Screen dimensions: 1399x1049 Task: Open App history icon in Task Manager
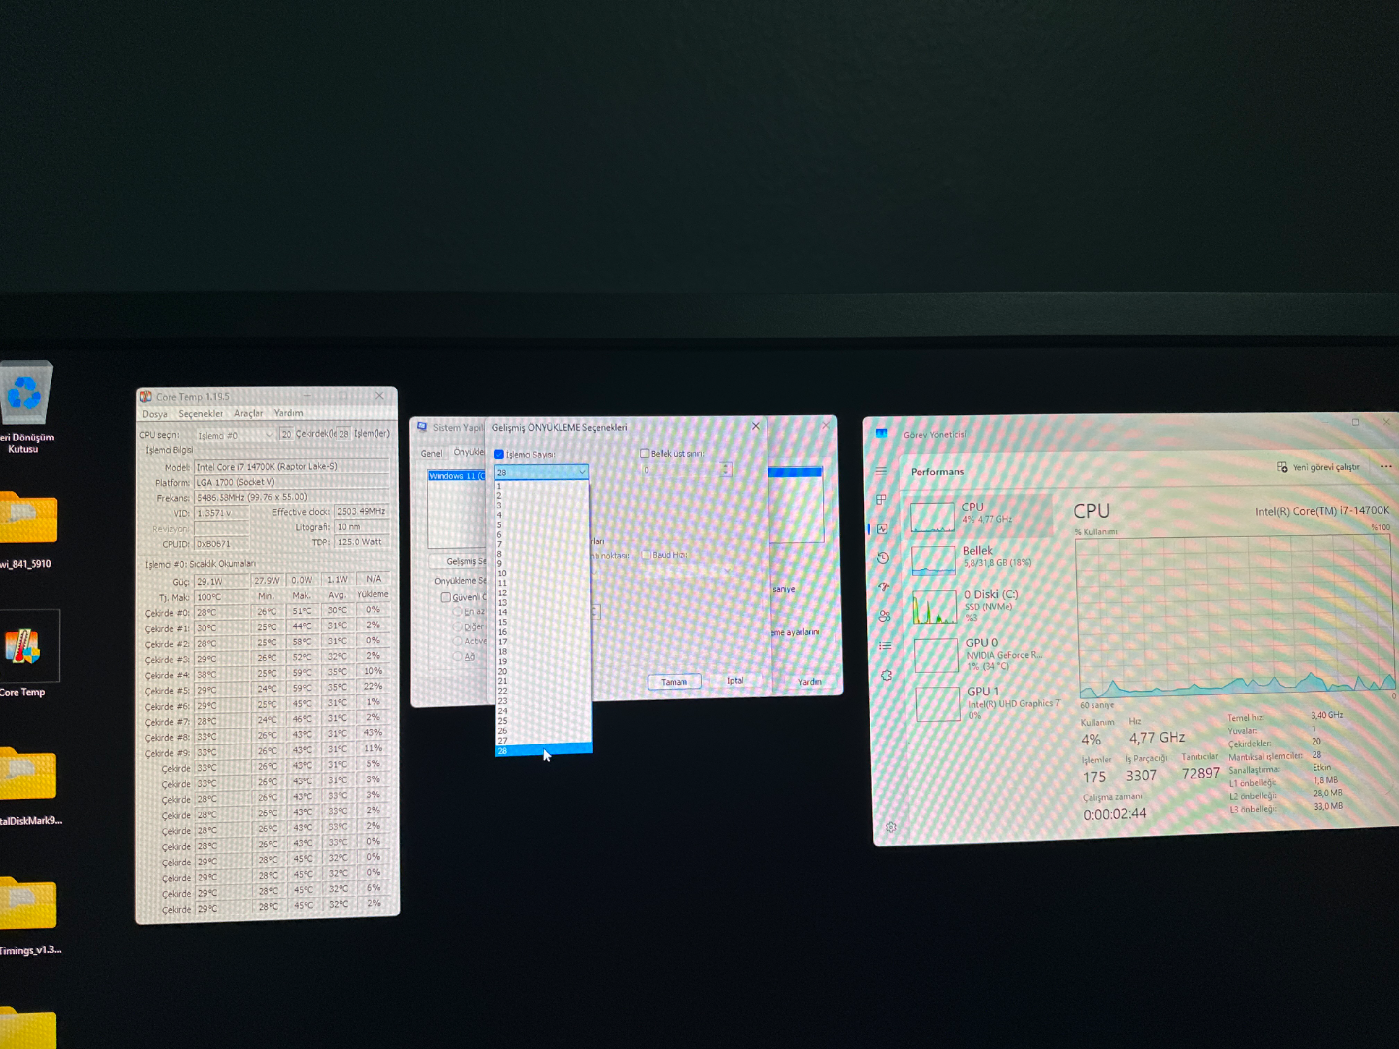coord(883,558)
